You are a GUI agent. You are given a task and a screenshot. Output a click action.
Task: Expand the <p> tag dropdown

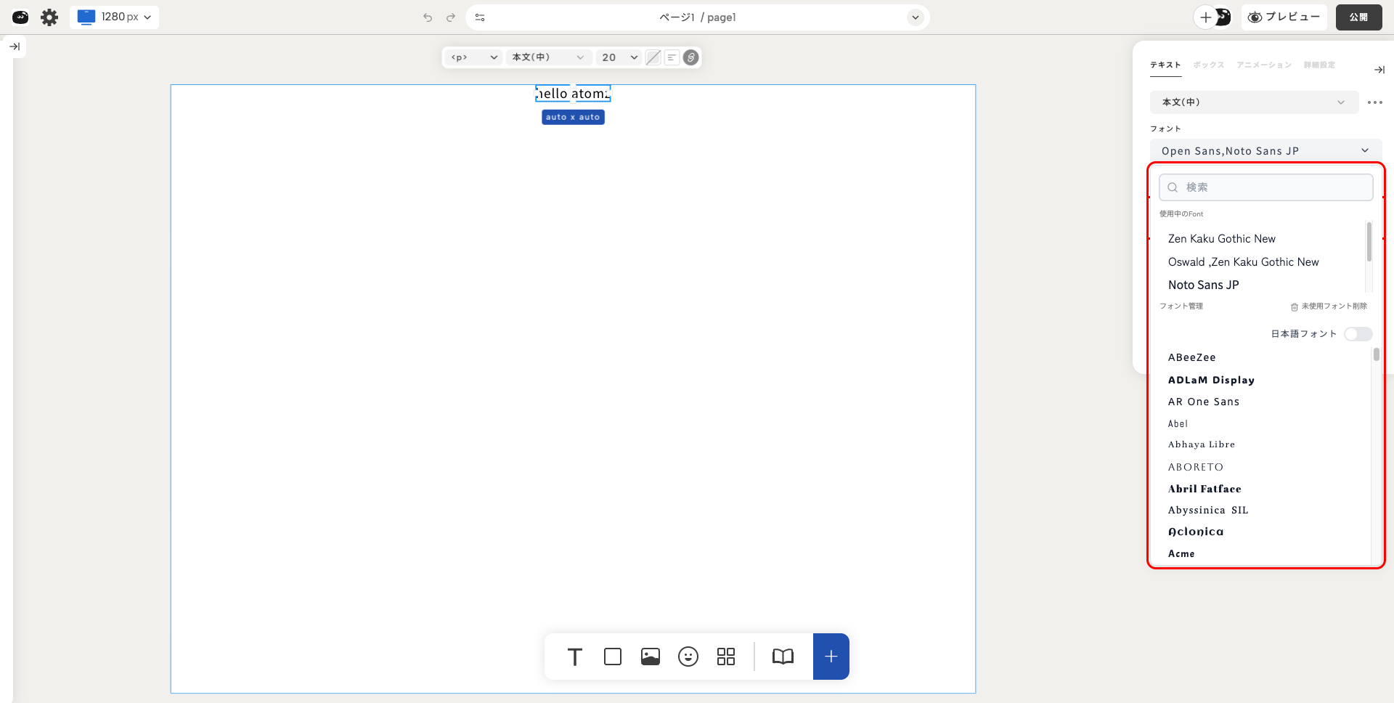[x=474, y=57]
